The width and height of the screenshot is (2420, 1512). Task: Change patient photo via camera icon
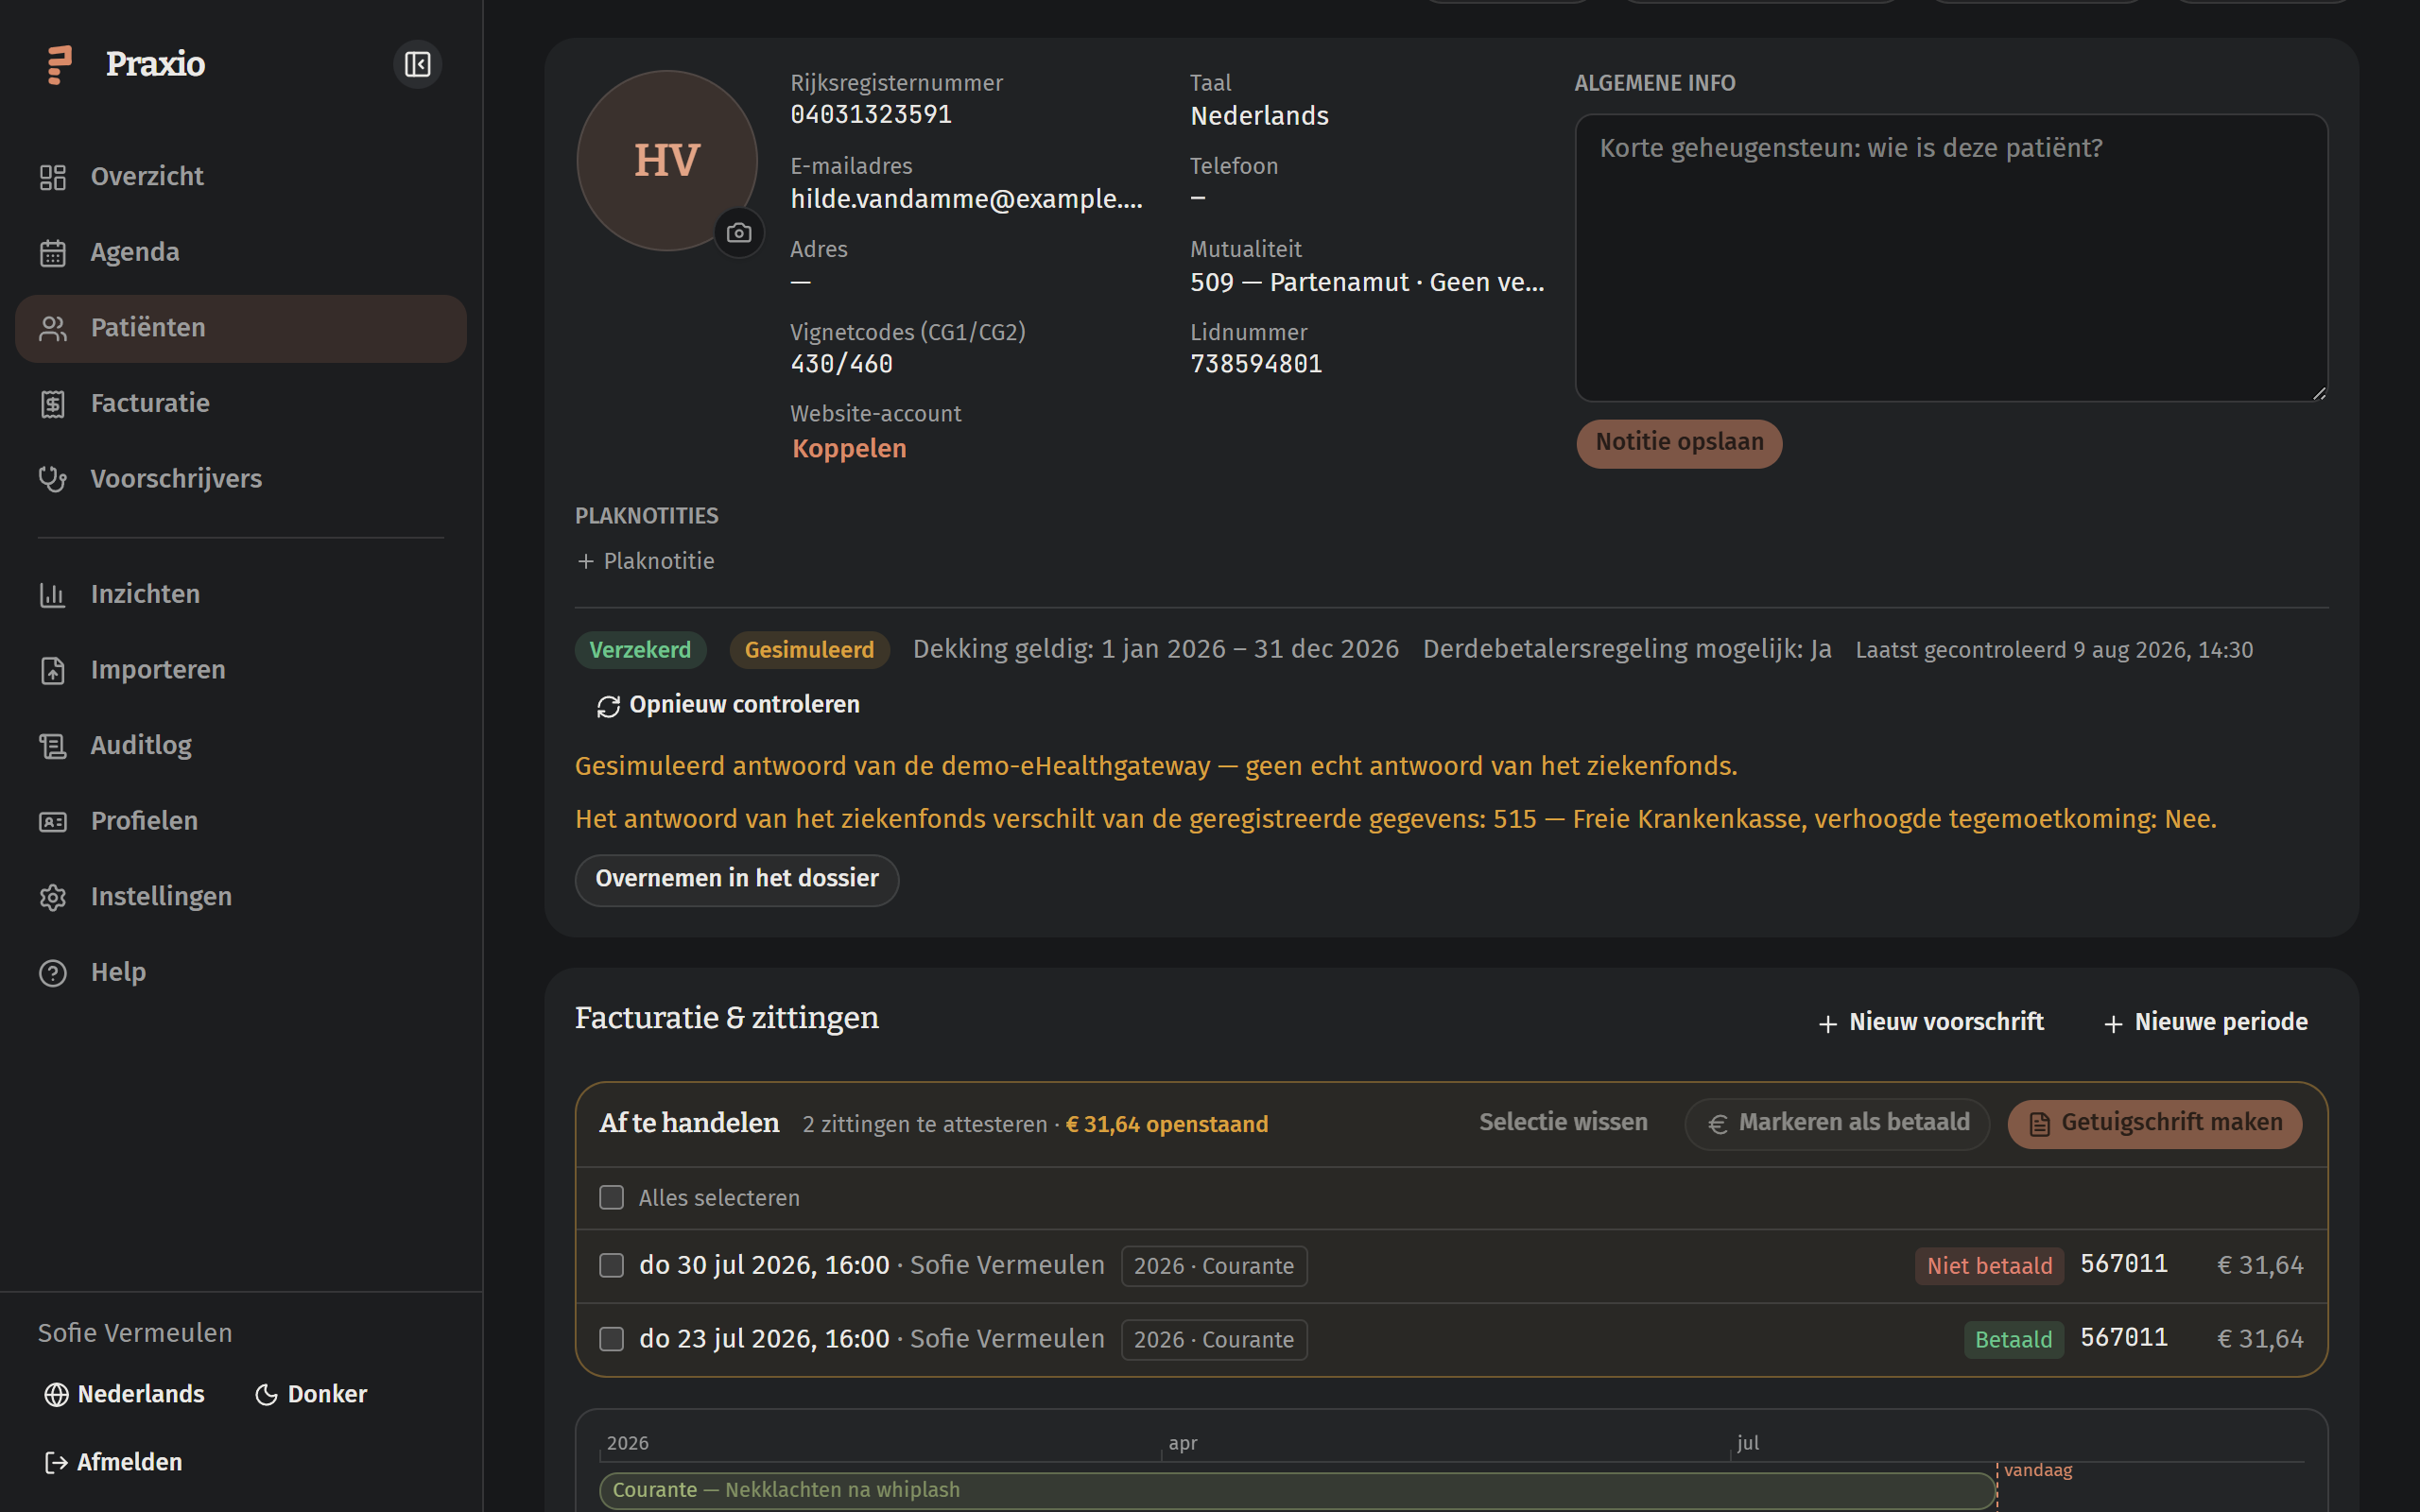click(739, 233)
